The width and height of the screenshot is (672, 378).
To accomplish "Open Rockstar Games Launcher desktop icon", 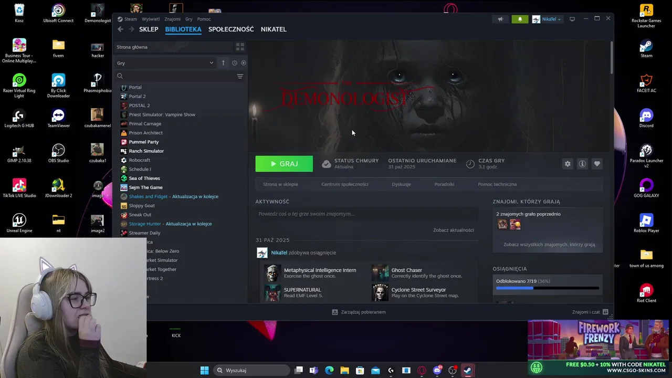I will pos(646,16).
